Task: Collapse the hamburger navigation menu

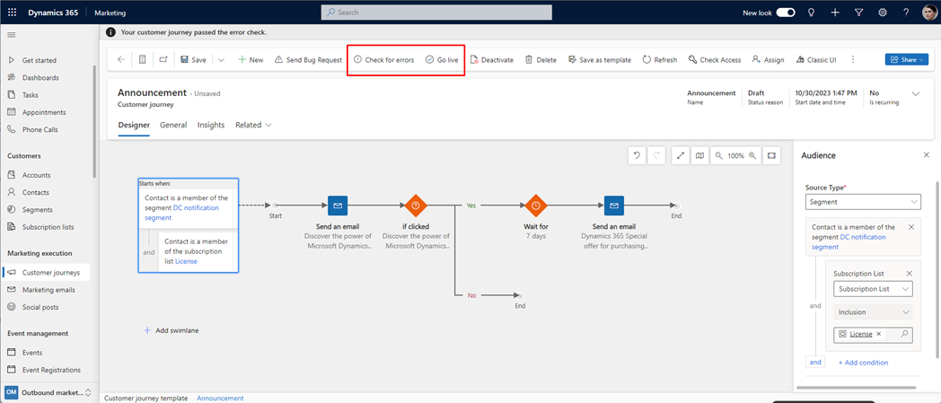Action: (x=11, y=35)
